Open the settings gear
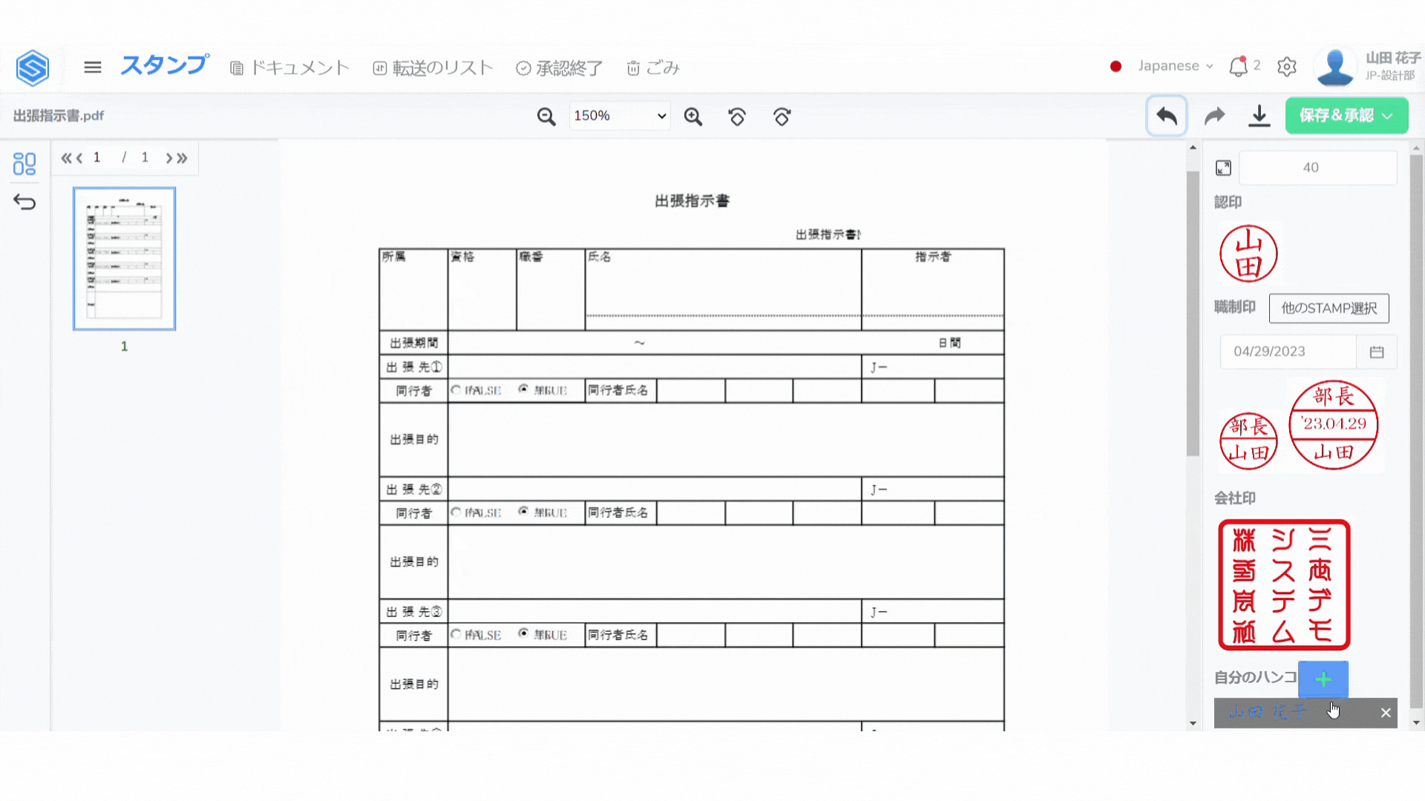This screenshot has width=1425, height=801. tap(1287, 67)
